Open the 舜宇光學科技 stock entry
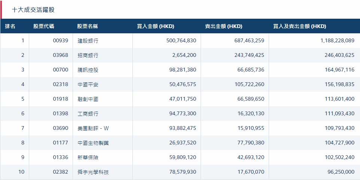The width and height of the screenshot is (360, 180). click(93, 172)
